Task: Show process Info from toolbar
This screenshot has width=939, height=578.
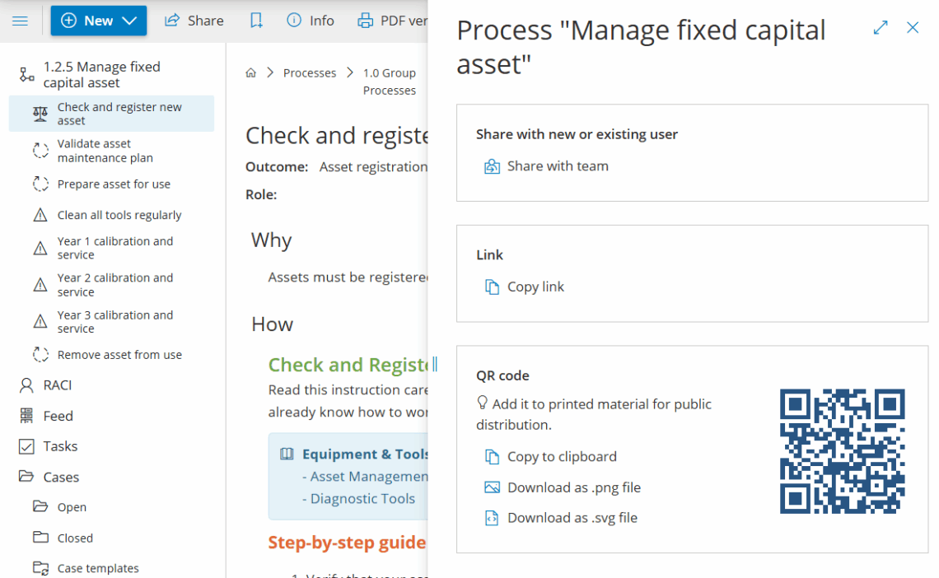Action: 311,21
